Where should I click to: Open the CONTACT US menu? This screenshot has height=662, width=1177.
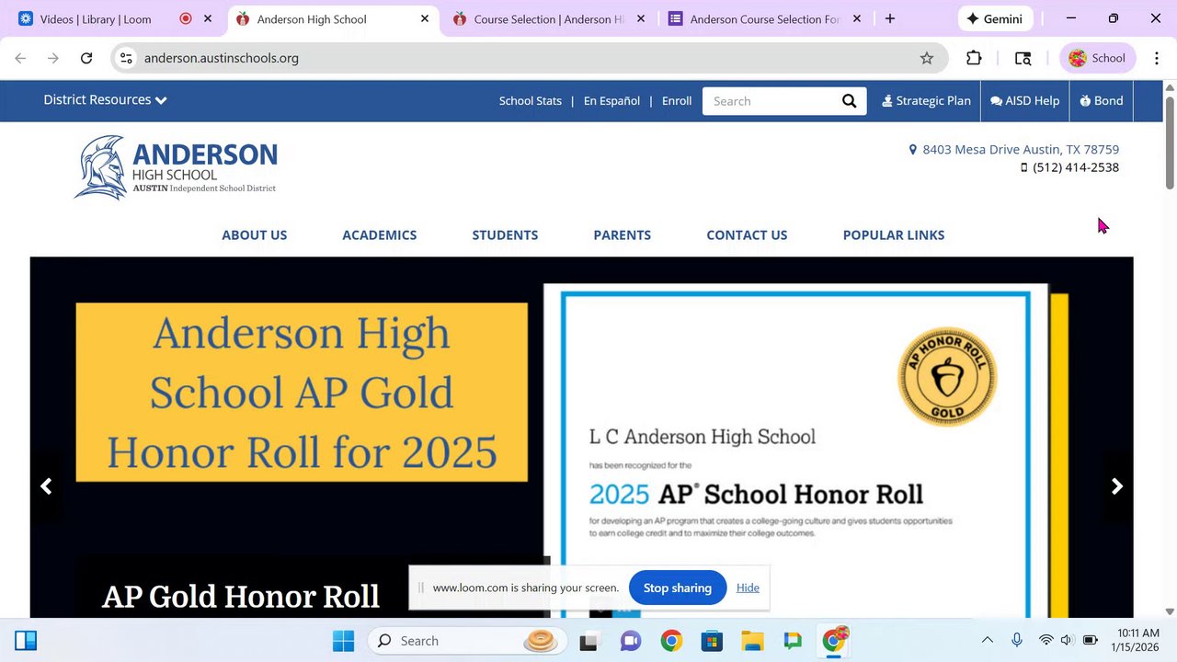pyautogui.click(x=747, y=235)
